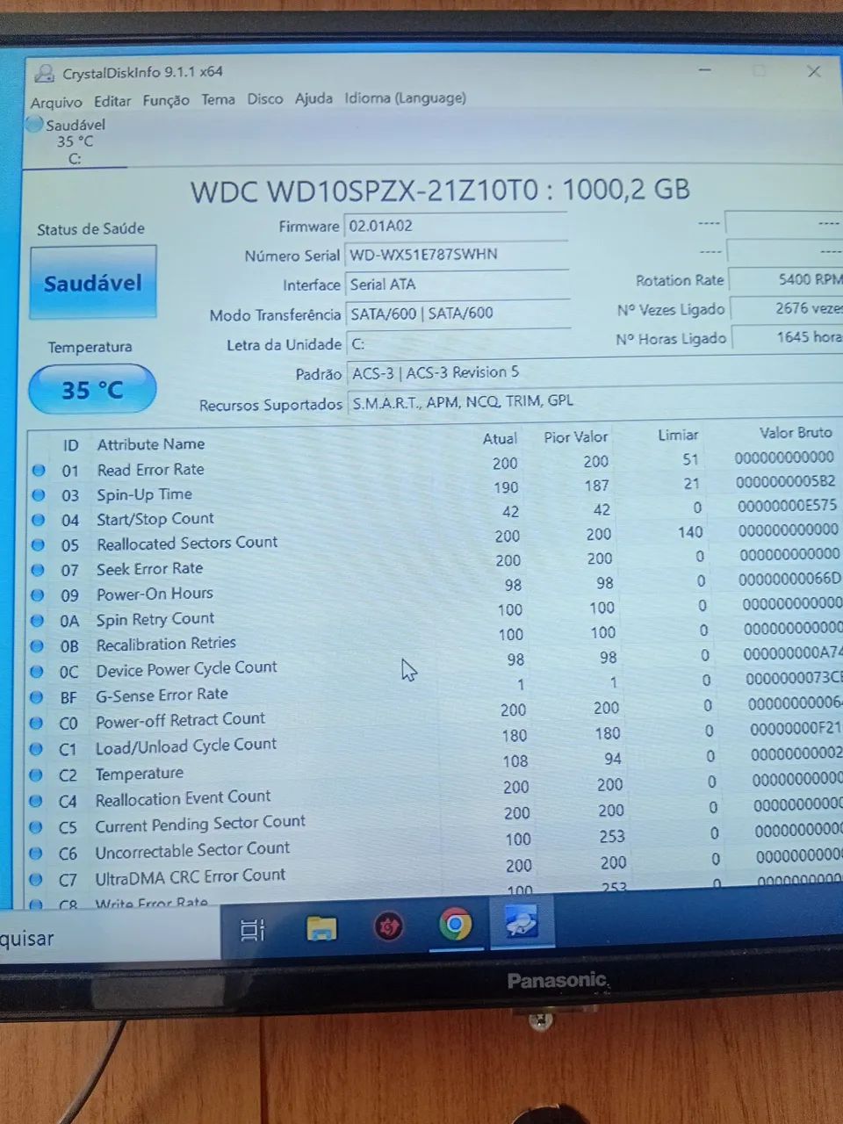Click the 35 °C temperature button
The width and height of the screenshot is (843, 1124).
point(92,390)
